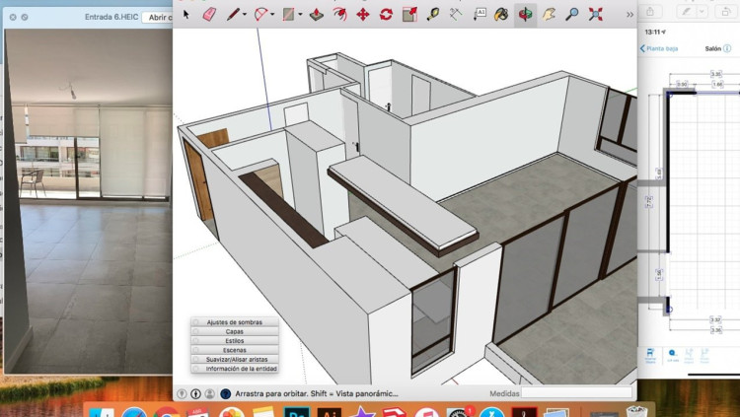This screenshot has height=417, width=740.
Task: Go back to Planta baja in floor plan app
Action: [659, 48]
